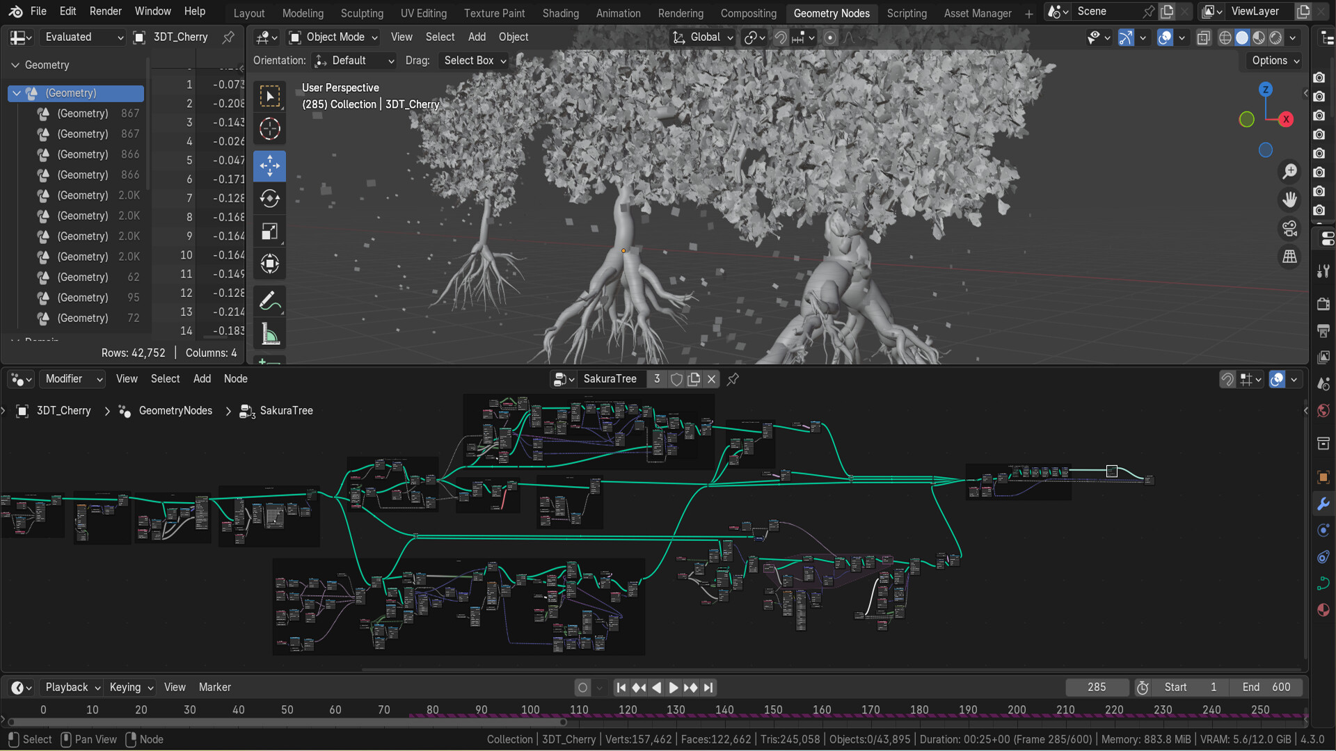Screen dimensions: 1336x751
Task: Set the current frame field showing 285
Action: pyautogui.click(x=1097, y=687)
